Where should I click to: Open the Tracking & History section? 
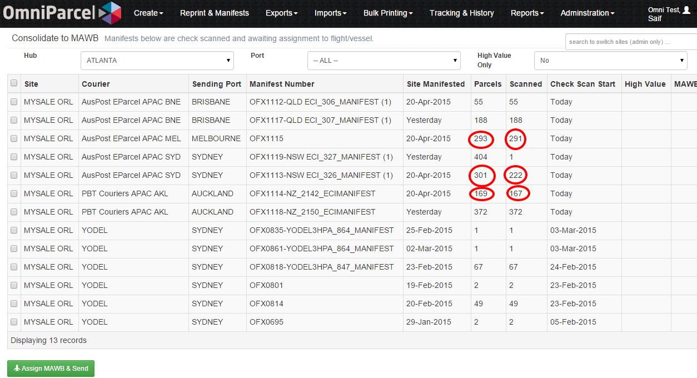pos(462,13)
